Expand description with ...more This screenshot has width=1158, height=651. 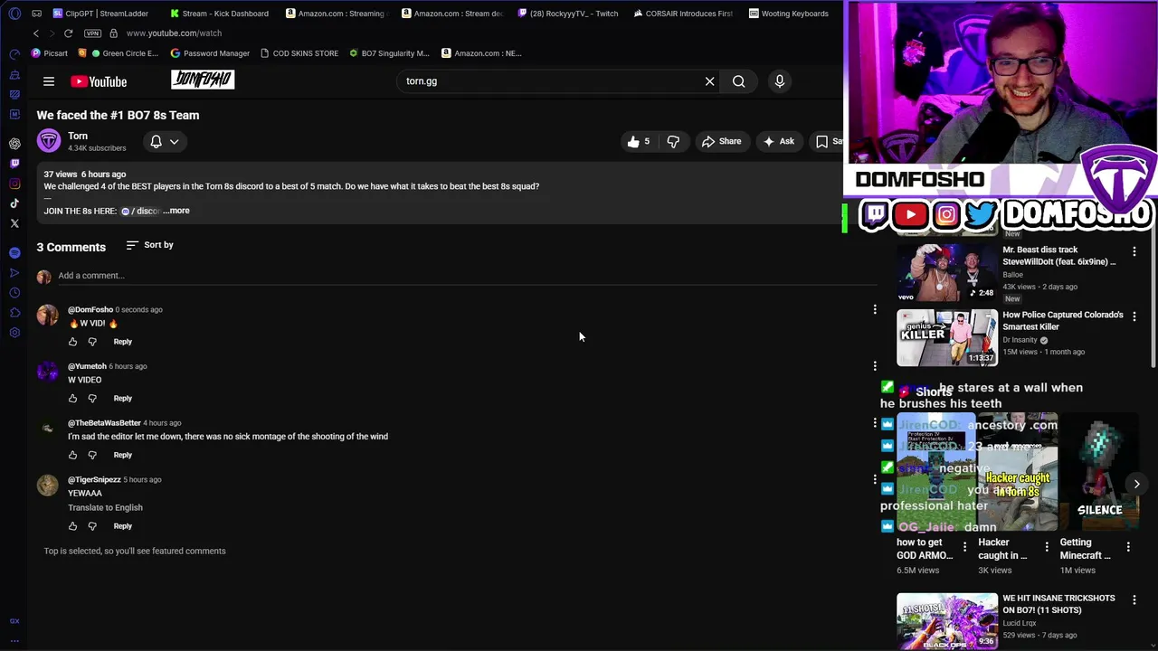177,211
